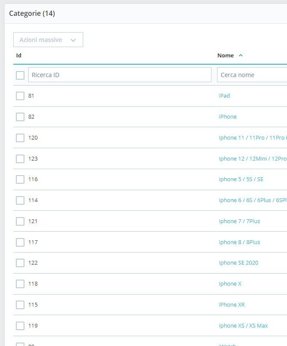
Task: Click the ID value 115
Action: (33, 304)
